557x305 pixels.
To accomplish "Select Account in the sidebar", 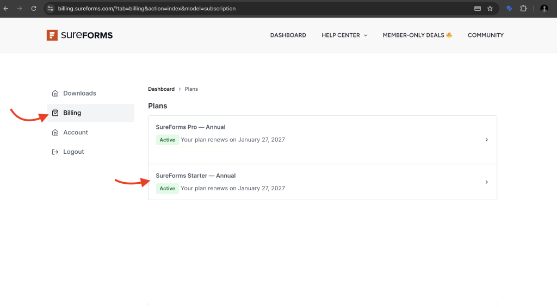I will (x=91, y=133).
